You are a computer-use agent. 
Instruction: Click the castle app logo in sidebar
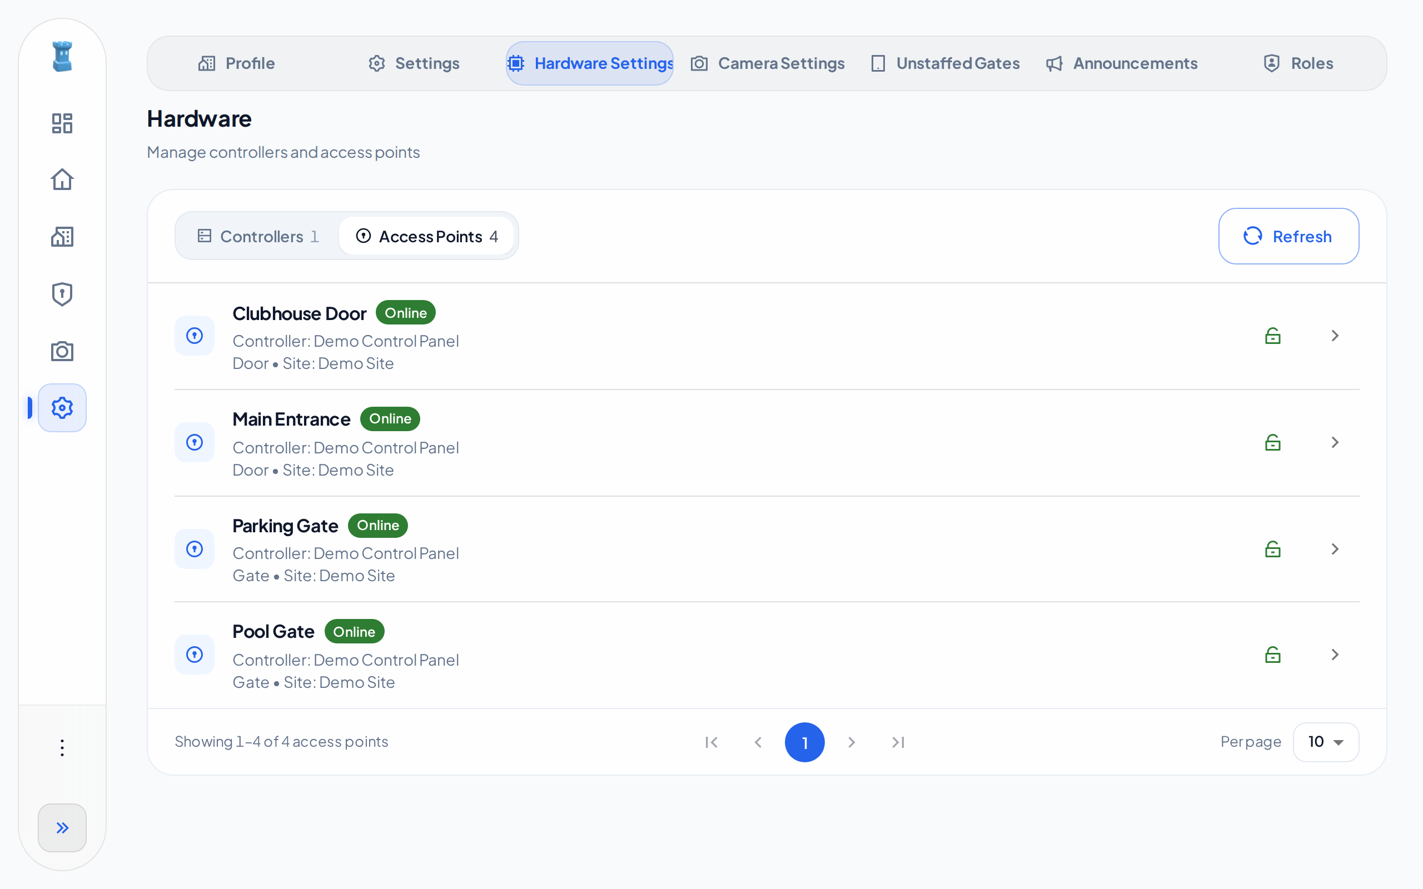(62, 57)
